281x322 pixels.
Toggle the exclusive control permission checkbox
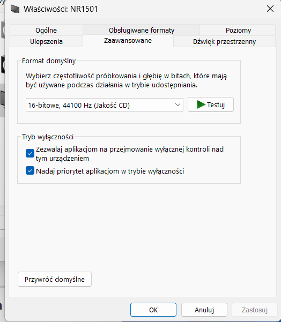click(30, 153)
